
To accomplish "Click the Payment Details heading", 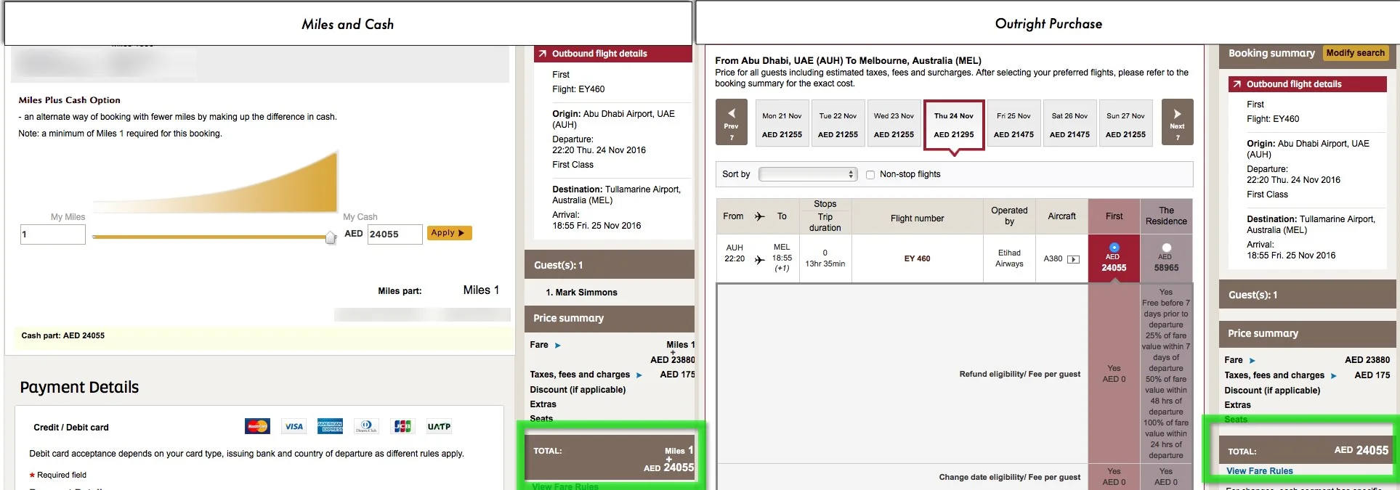I will pos(79,388).
